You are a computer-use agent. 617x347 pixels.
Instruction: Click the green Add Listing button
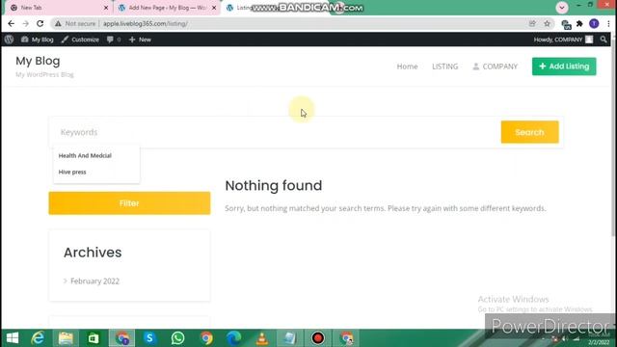click(564, 67)
